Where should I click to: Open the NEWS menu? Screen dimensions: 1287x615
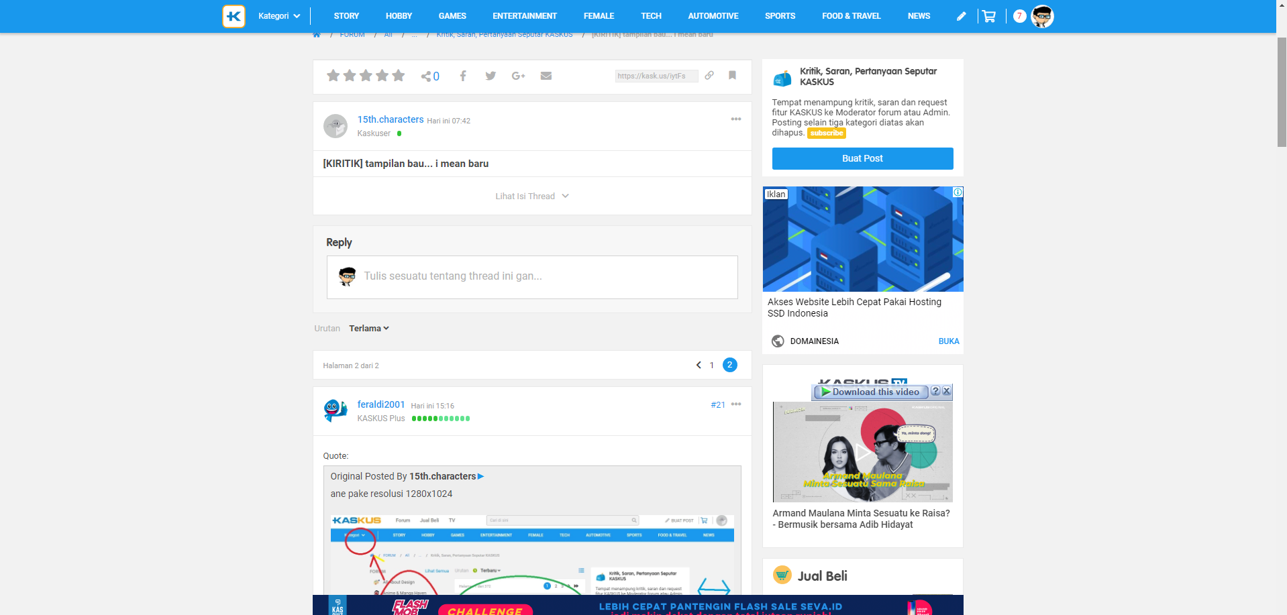919,16
